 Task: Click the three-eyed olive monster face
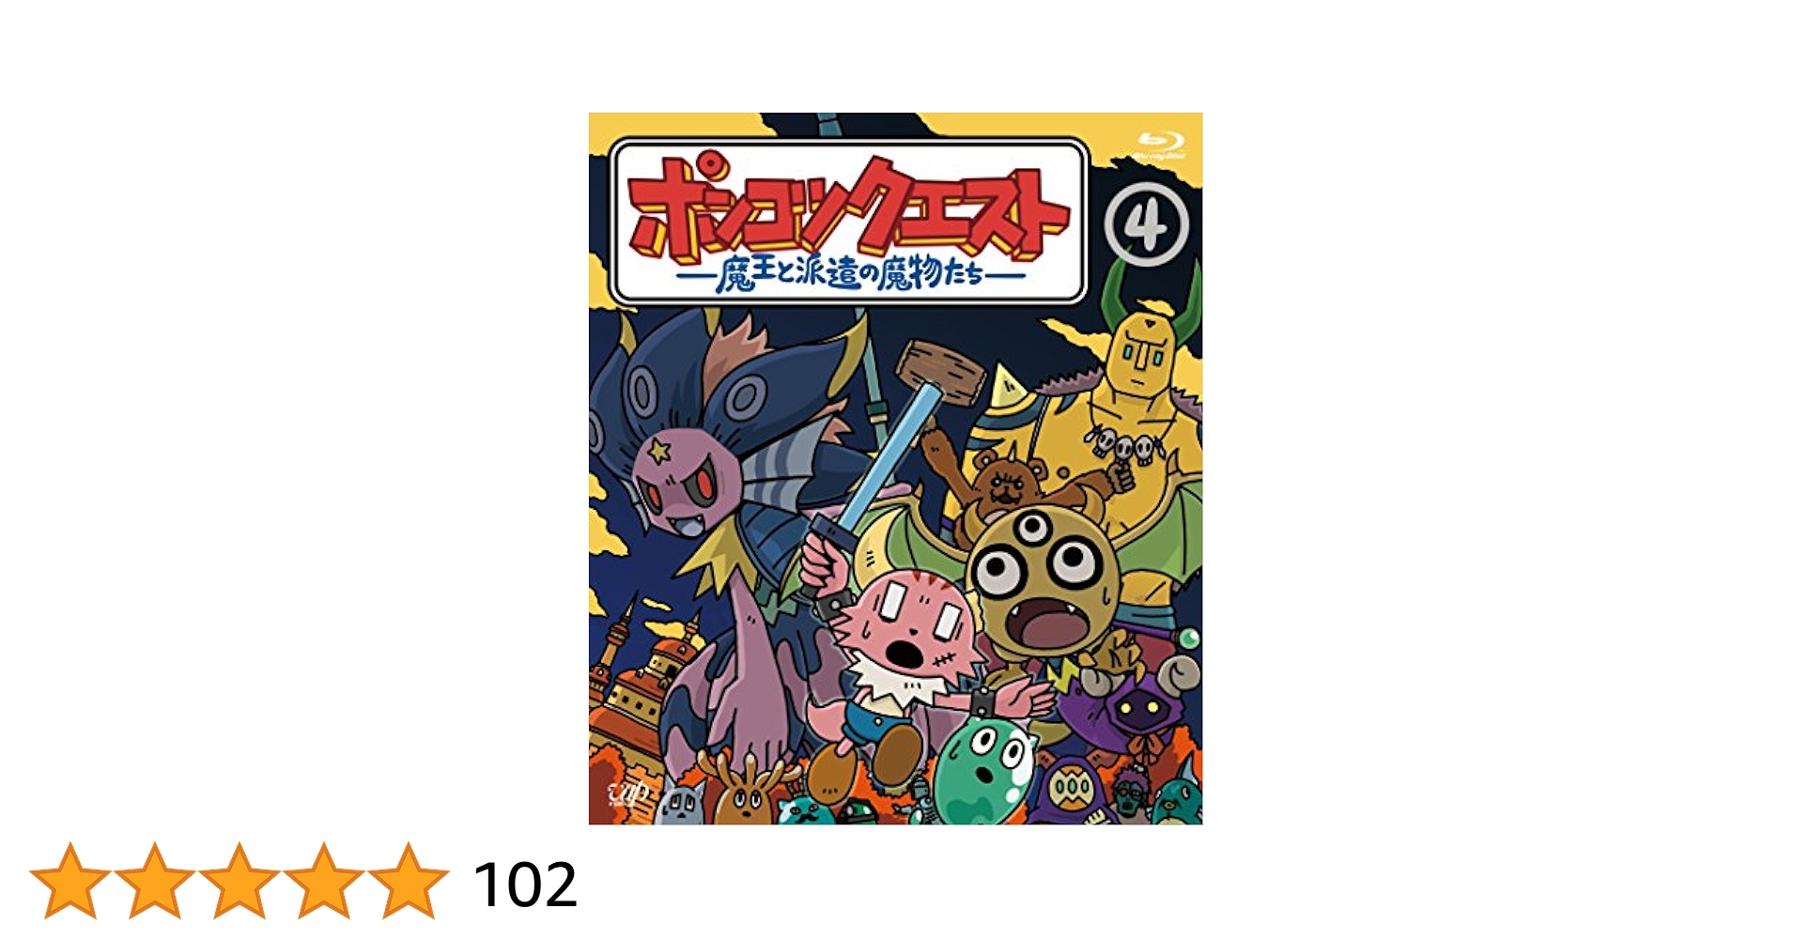point(1044,582)
